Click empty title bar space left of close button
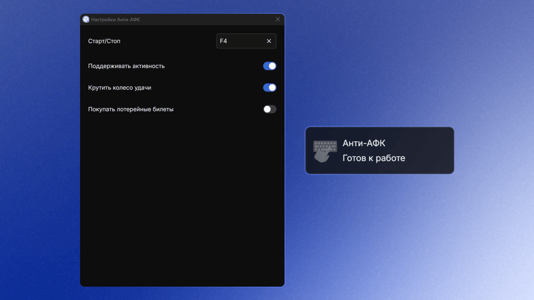 coord(209,20)
